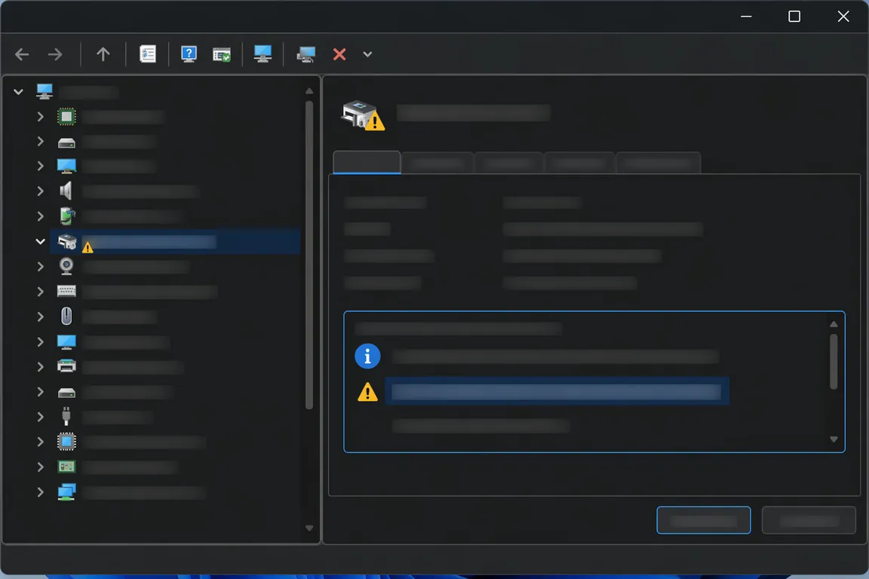Click the up arrow toolbar icon
The width and height of the screenshot is (869, 579).
coord(103,54)
